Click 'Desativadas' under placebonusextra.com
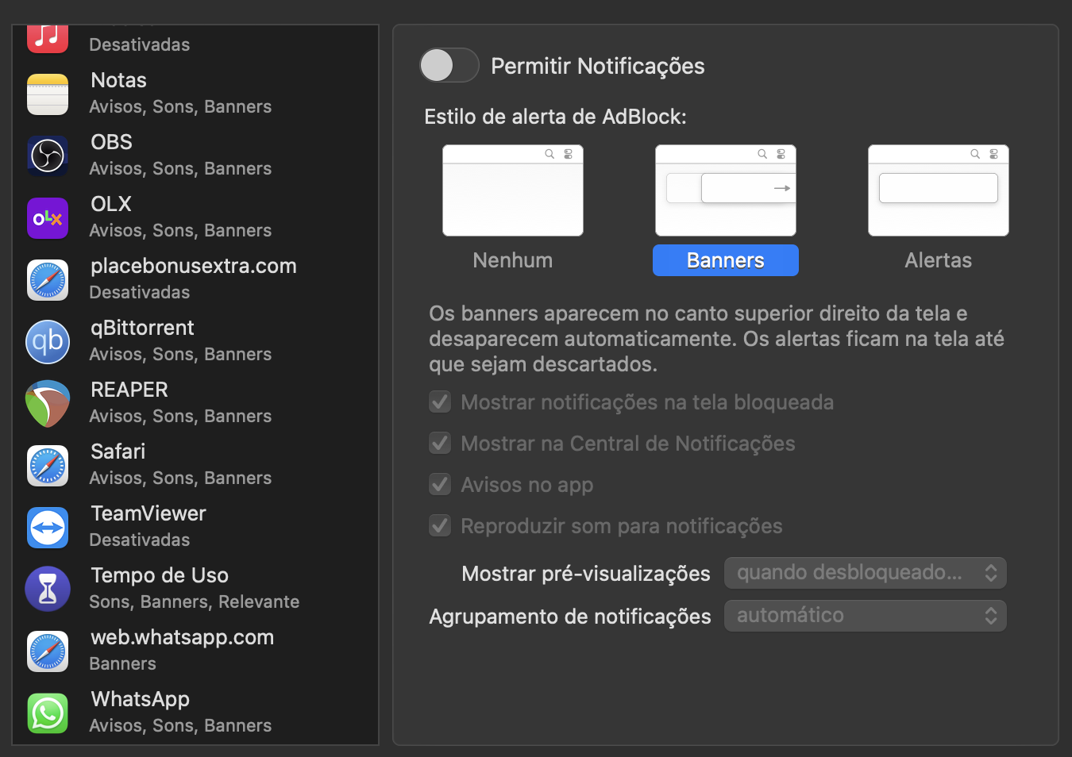The width and height of the screenshot is (1072, 757). point(140,292)
